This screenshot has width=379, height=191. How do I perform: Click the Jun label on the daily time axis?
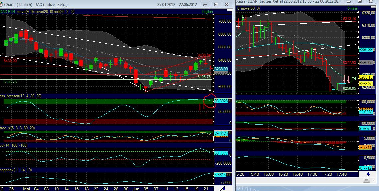137,188
